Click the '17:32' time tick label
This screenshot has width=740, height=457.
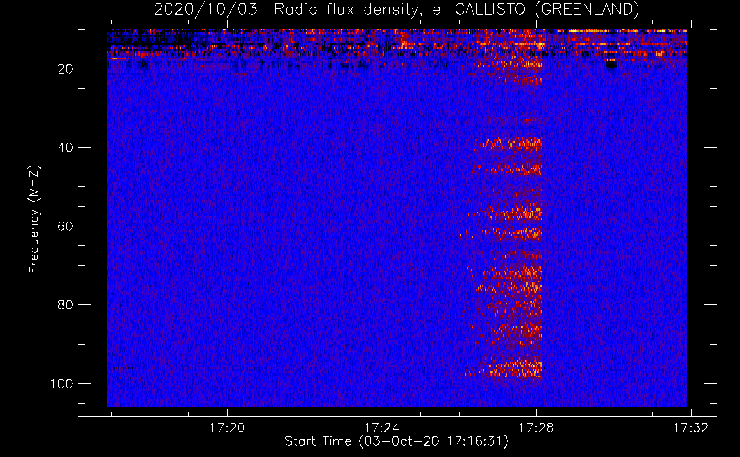coord(691,428)
